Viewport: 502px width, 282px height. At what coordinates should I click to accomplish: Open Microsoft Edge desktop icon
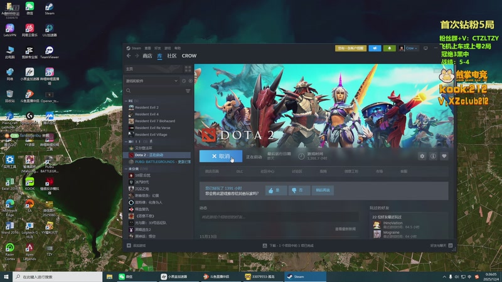coord(10,207)
